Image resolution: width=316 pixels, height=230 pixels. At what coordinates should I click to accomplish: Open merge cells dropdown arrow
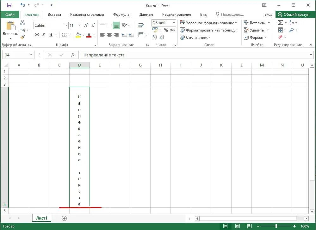tap(146, 35)
